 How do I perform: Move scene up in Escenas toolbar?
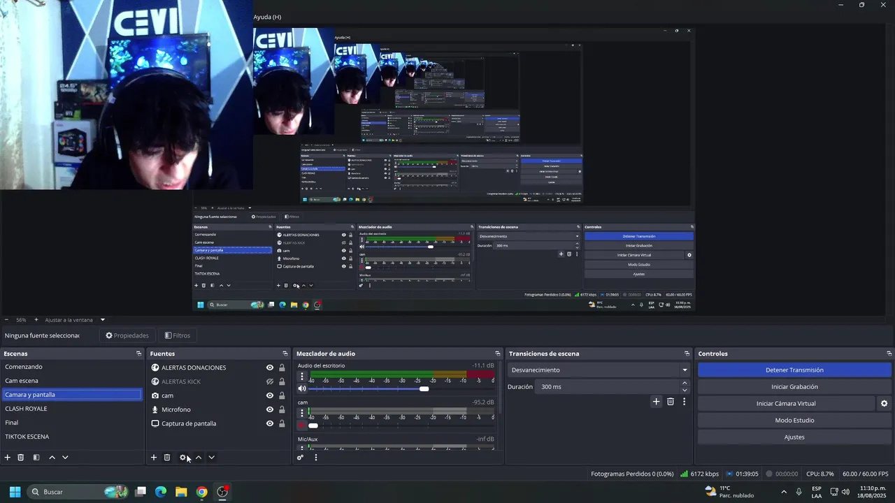pos(52,458)
